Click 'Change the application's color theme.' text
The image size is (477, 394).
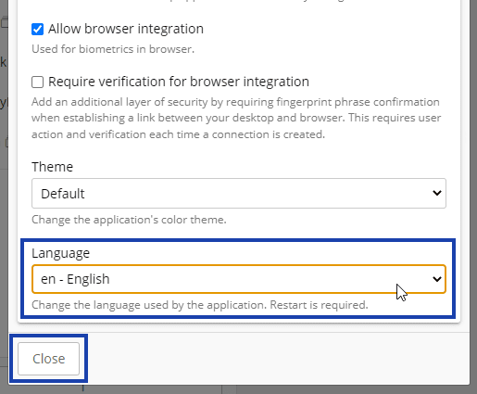tap(129, 220)
